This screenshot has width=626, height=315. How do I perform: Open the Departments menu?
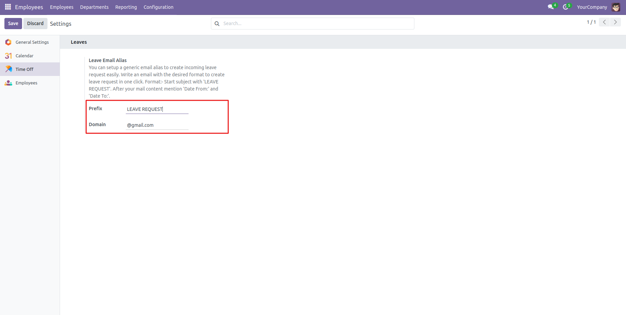(94, 7)
